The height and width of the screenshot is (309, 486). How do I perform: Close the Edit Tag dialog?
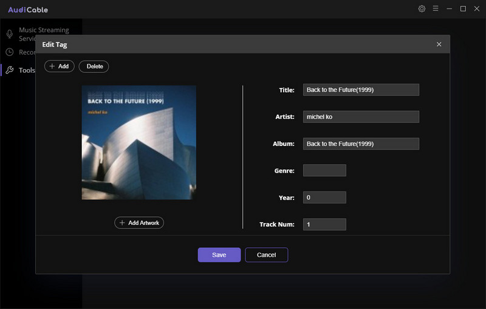pos(439,44)
